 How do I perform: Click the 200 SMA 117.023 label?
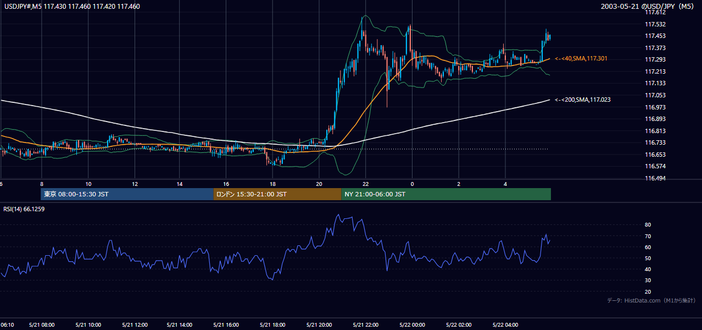pos(583,100)
